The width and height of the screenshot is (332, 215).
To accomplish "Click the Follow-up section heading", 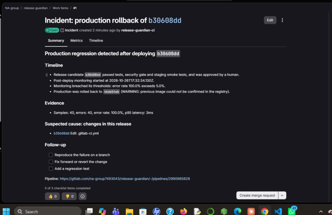I will tap(55, 145).
